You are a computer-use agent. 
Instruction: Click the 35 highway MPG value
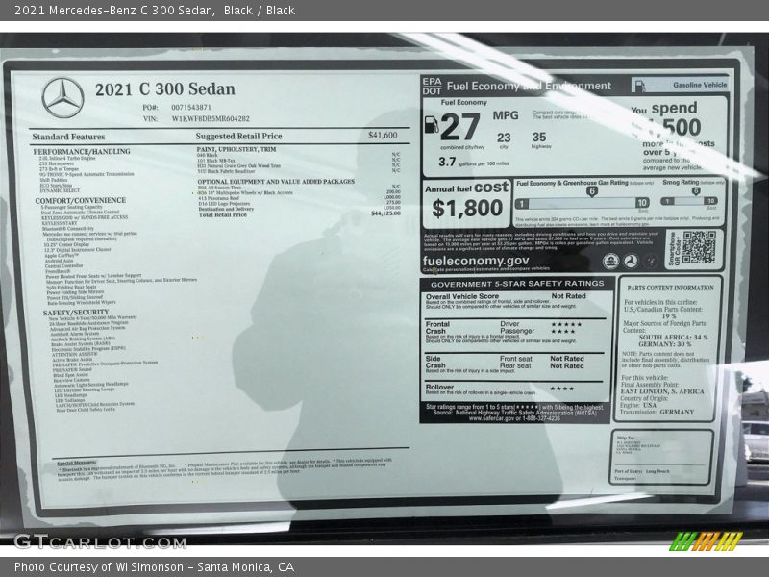pyautogui.click(x=539, y=137)
